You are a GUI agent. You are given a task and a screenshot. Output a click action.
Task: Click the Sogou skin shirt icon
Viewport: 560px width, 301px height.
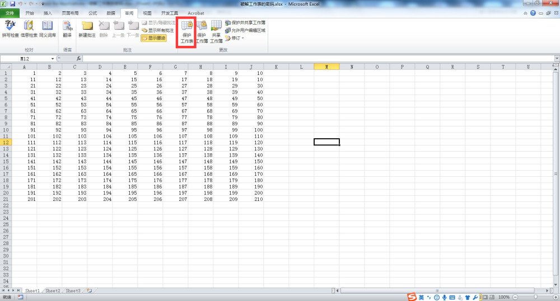pyautogui.click(x=468, y=298)
